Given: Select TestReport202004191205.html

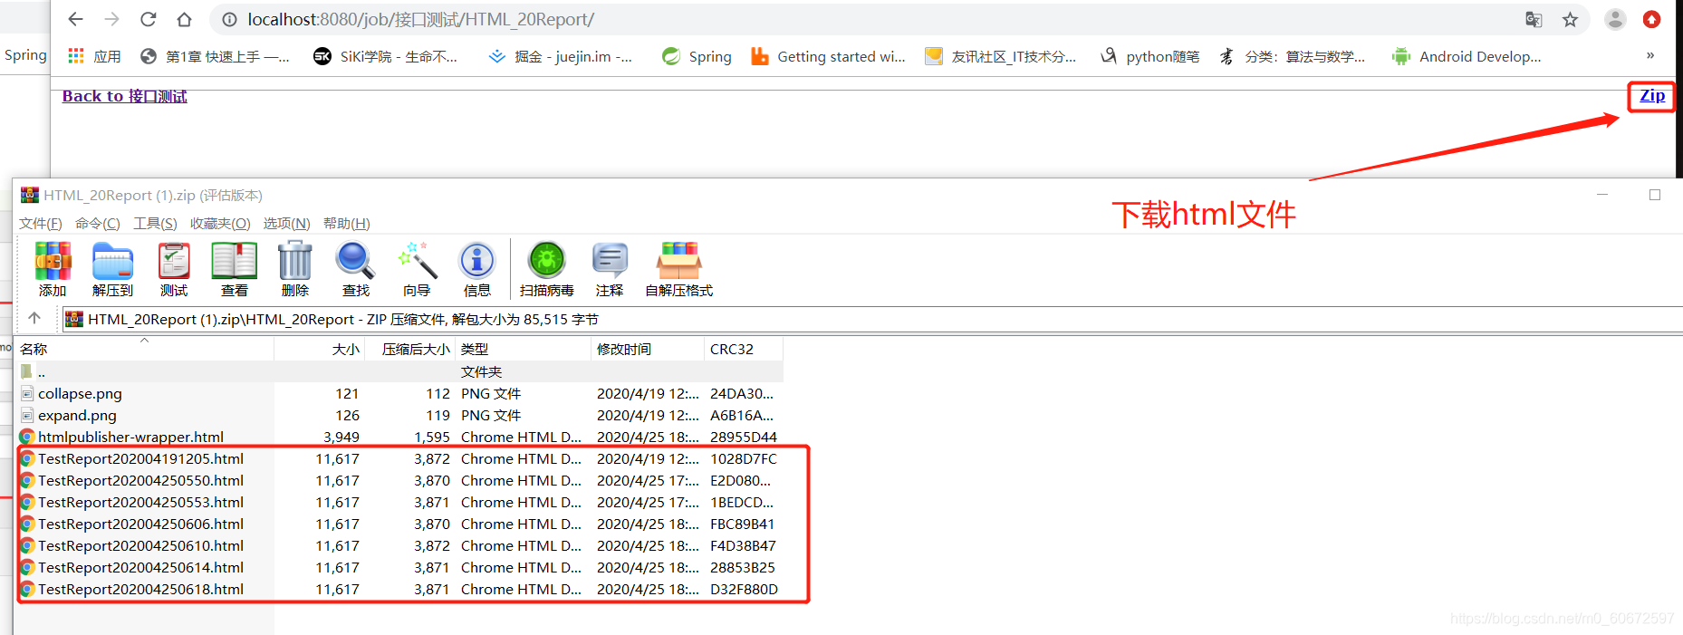Looking at the screenshot, I should (x=399, y=458).
